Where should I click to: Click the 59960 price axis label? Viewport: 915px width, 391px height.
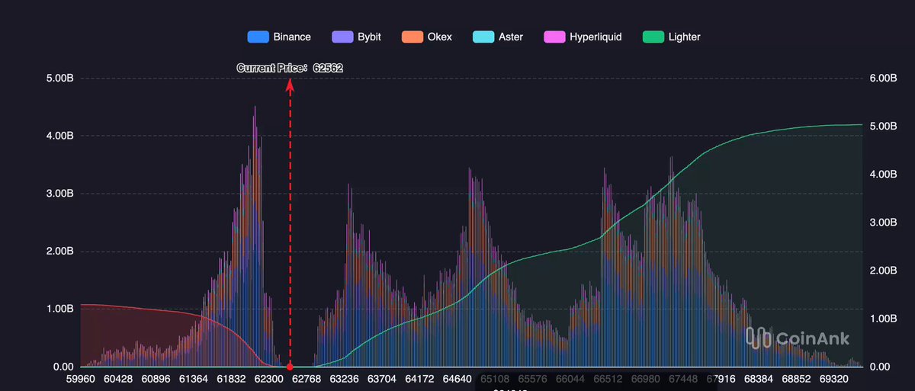point(81,379)
